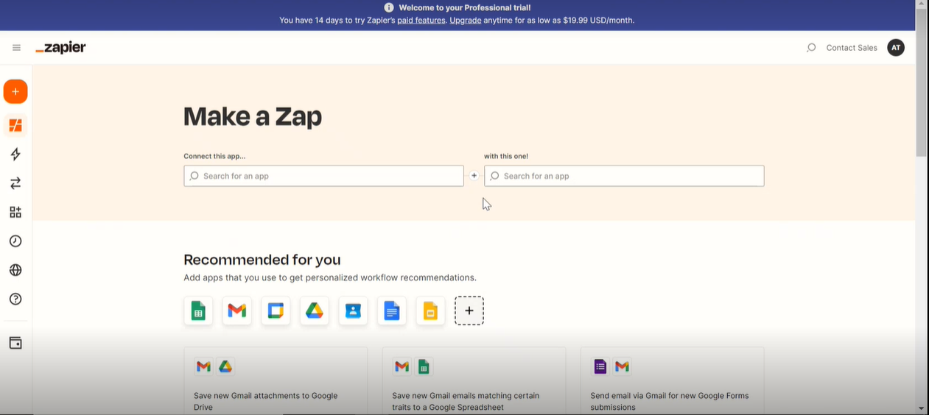Open the Wallet billing icon in sidebar
Screen dimensions: 929x415
click(15, 343)
